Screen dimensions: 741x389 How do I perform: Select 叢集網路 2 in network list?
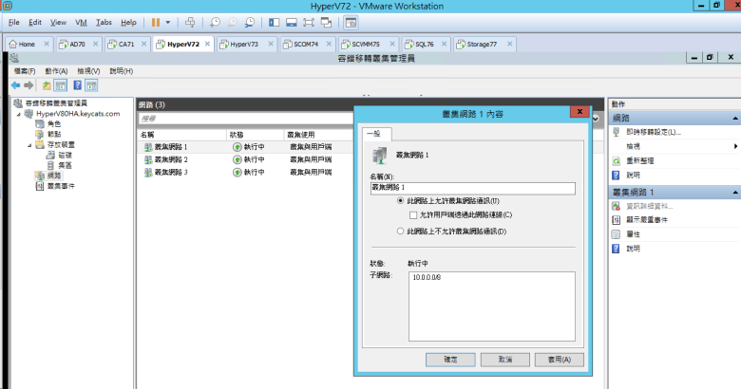[172, 159]
